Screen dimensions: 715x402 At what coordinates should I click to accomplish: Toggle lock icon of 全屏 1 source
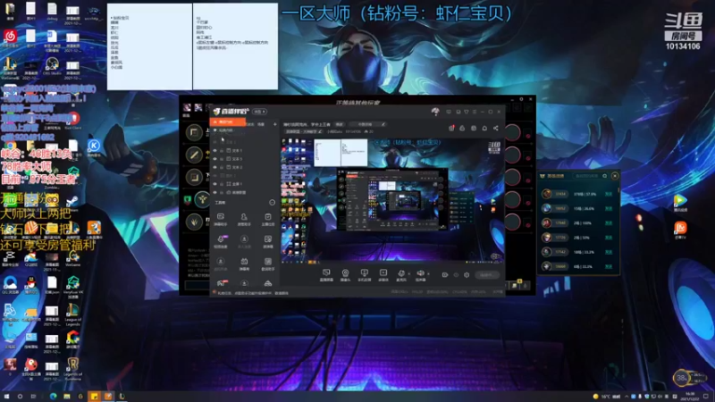[x=222, y=184]
